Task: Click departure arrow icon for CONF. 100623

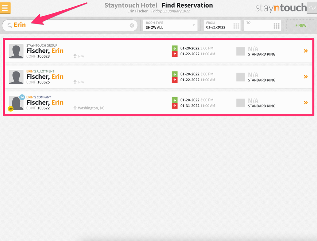Action: (175, 54)
